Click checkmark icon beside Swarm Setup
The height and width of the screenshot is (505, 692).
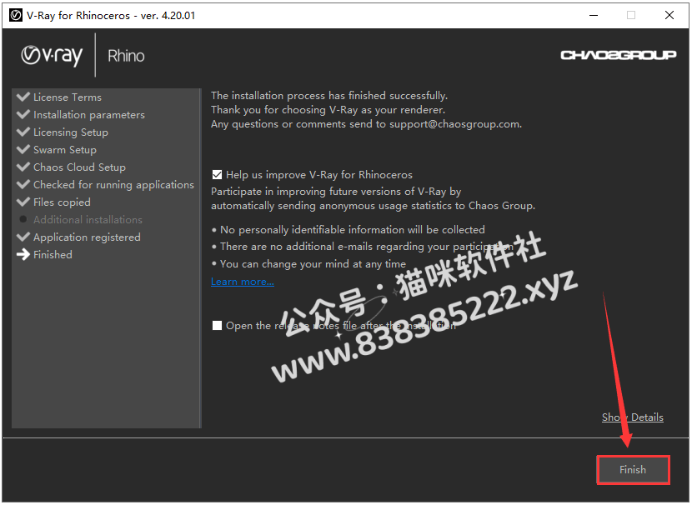tap(23, 149)
